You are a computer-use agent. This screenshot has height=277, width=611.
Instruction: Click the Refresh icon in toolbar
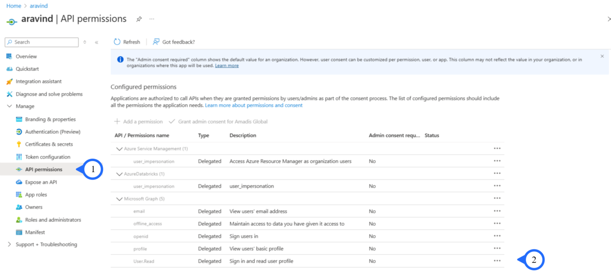(x=117, y=42)
